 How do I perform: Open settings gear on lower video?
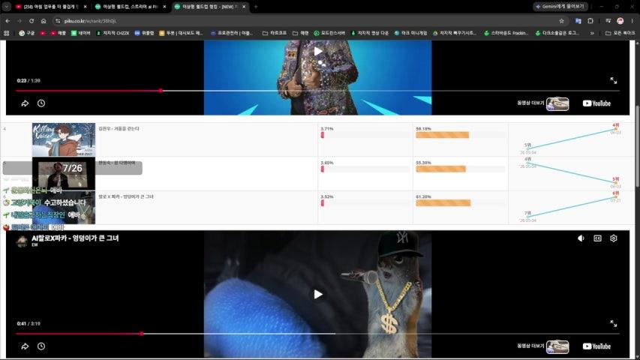click(x=614, y=238)
